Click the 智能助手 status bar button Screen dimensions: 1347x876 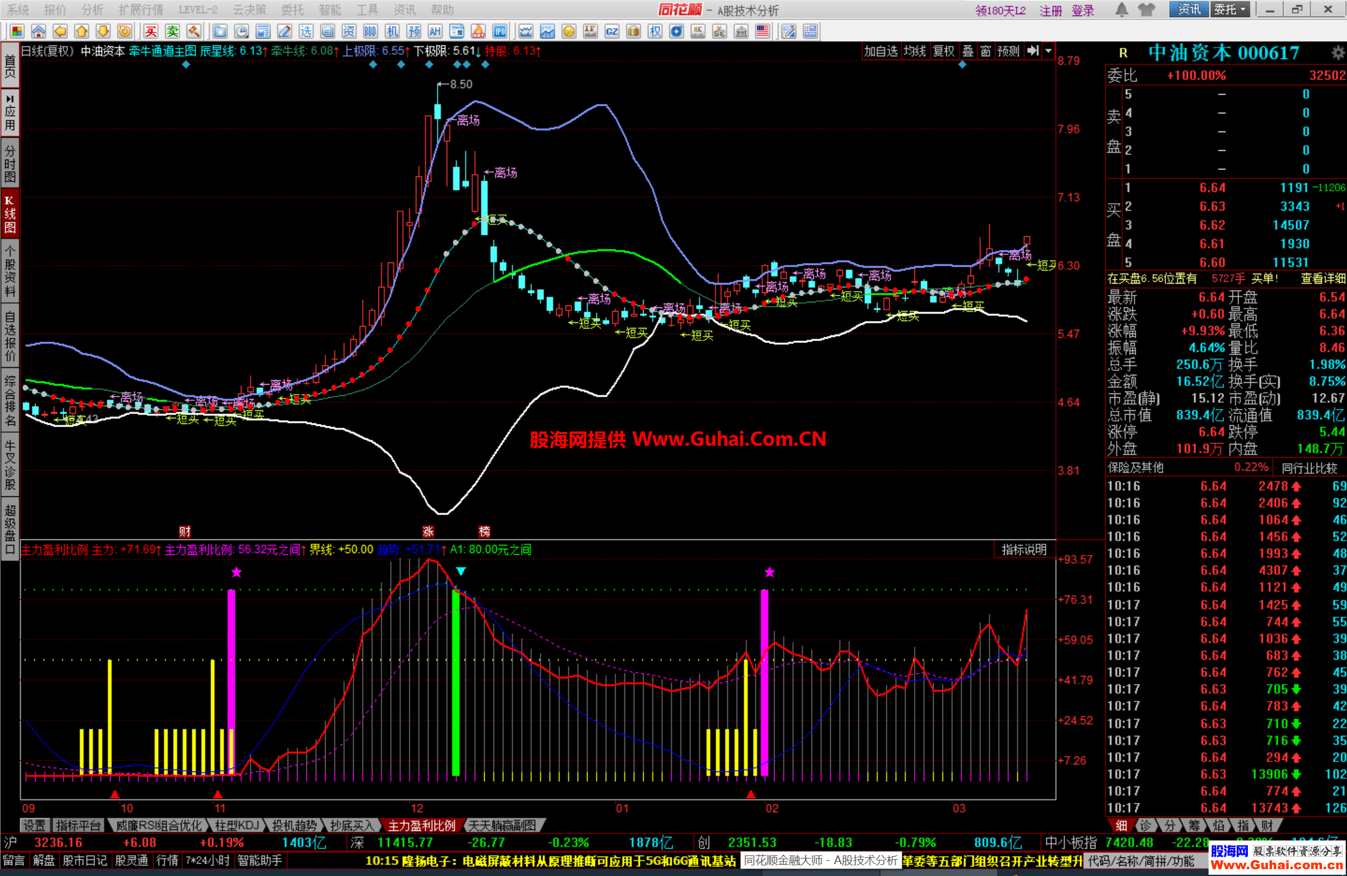pyautogui.click(x=259, y=860)
